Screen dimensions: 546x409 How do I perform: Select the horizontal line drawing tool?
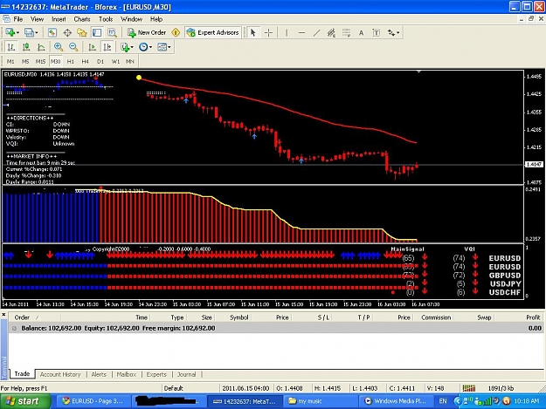coord(301,32)
